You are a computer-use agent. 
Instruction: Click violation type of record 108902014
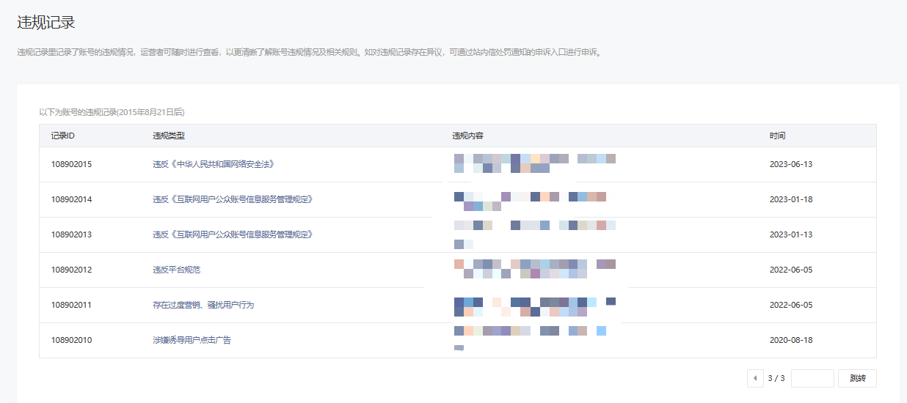click(233, 199)
